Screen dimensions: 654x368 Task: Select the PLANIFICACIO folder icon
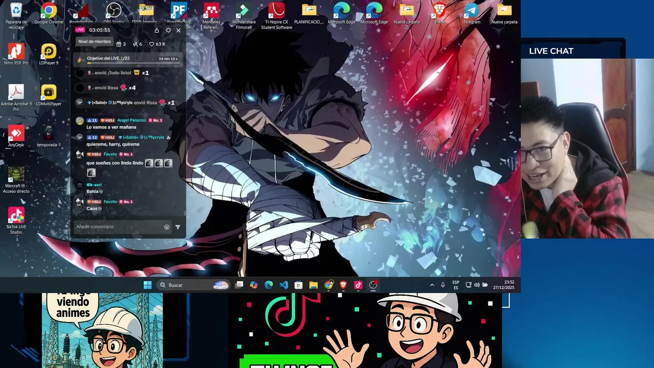tap(309, 13)
